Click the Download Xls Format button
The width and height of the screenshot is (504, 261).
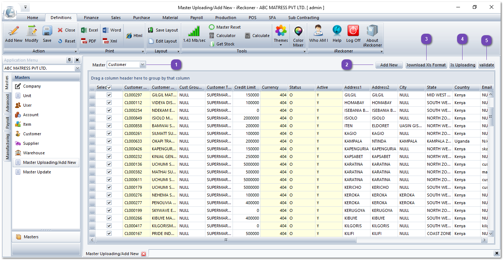[426, 65]
